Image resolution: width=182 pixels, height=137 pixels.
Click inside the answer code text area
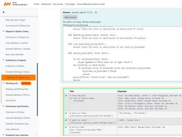pos(122,54)
